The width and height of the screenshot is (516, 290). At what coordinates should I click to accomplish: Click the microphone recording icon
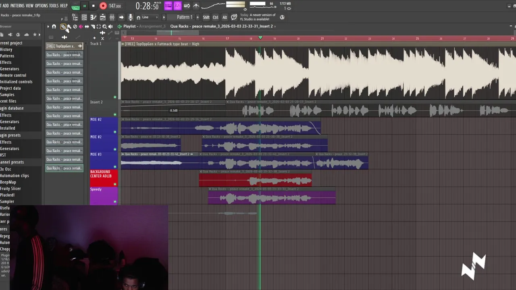[130, 17]
